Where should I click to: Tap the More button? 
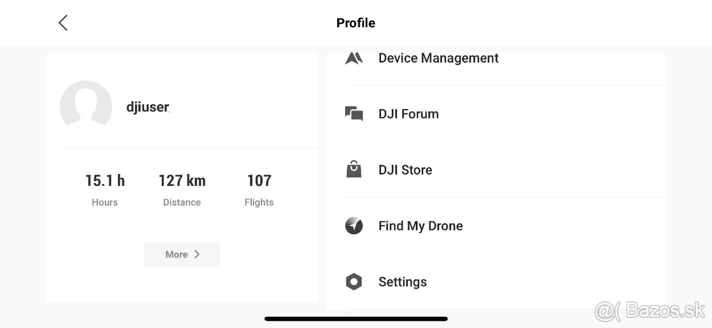[182, 254]
